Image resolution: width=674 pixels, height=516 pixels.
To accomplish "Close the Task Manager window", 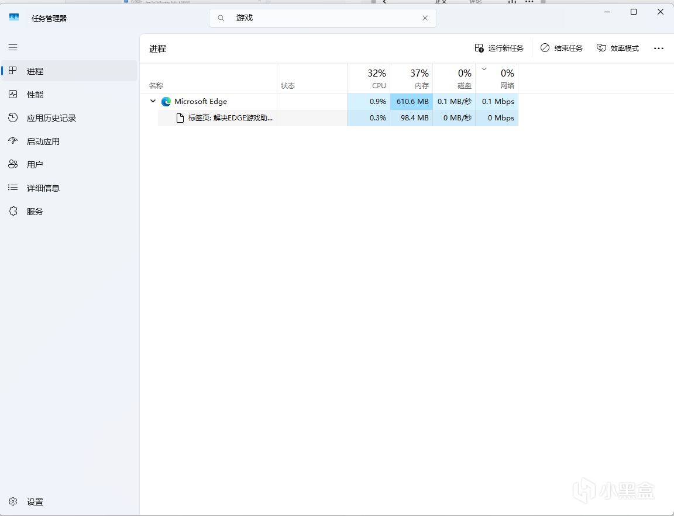I will [x=661, y=12].
